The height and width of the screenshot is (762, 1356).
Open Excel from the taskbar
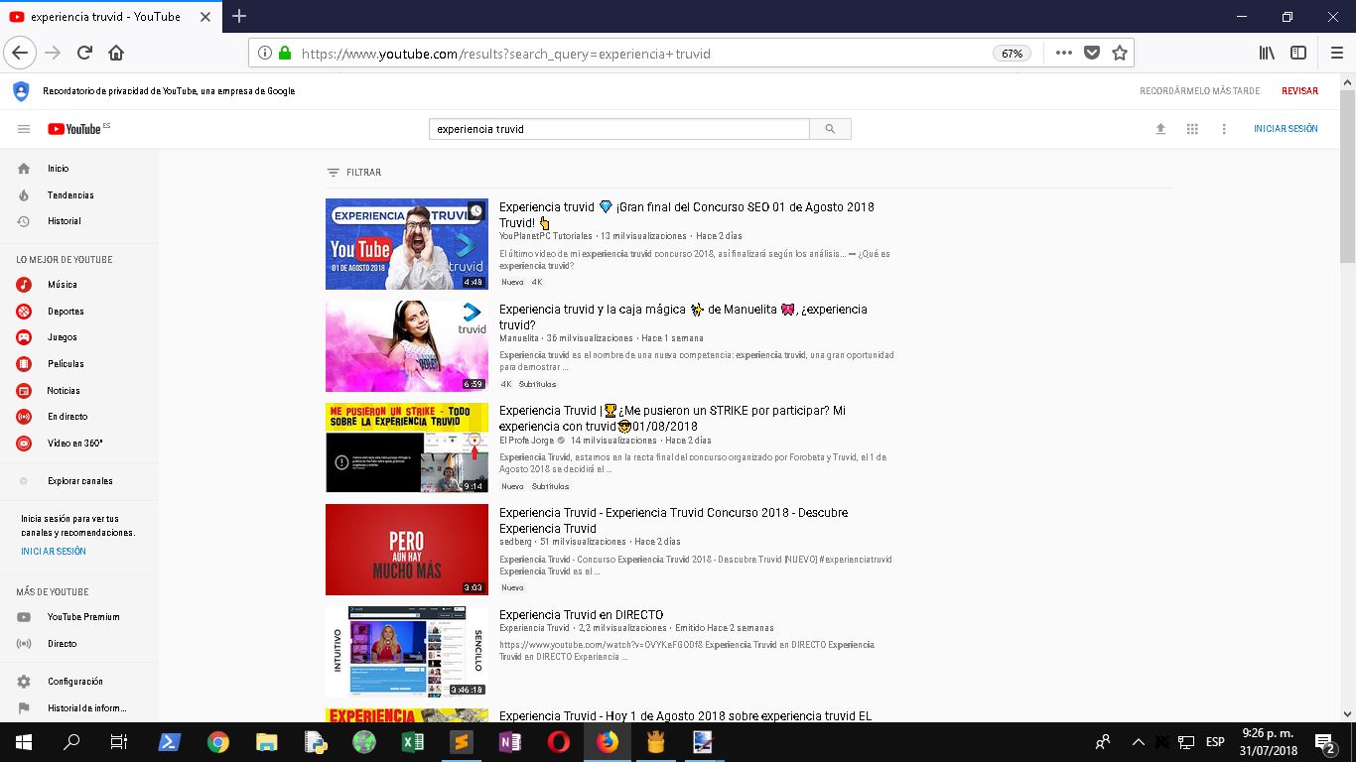coord(413,742)
